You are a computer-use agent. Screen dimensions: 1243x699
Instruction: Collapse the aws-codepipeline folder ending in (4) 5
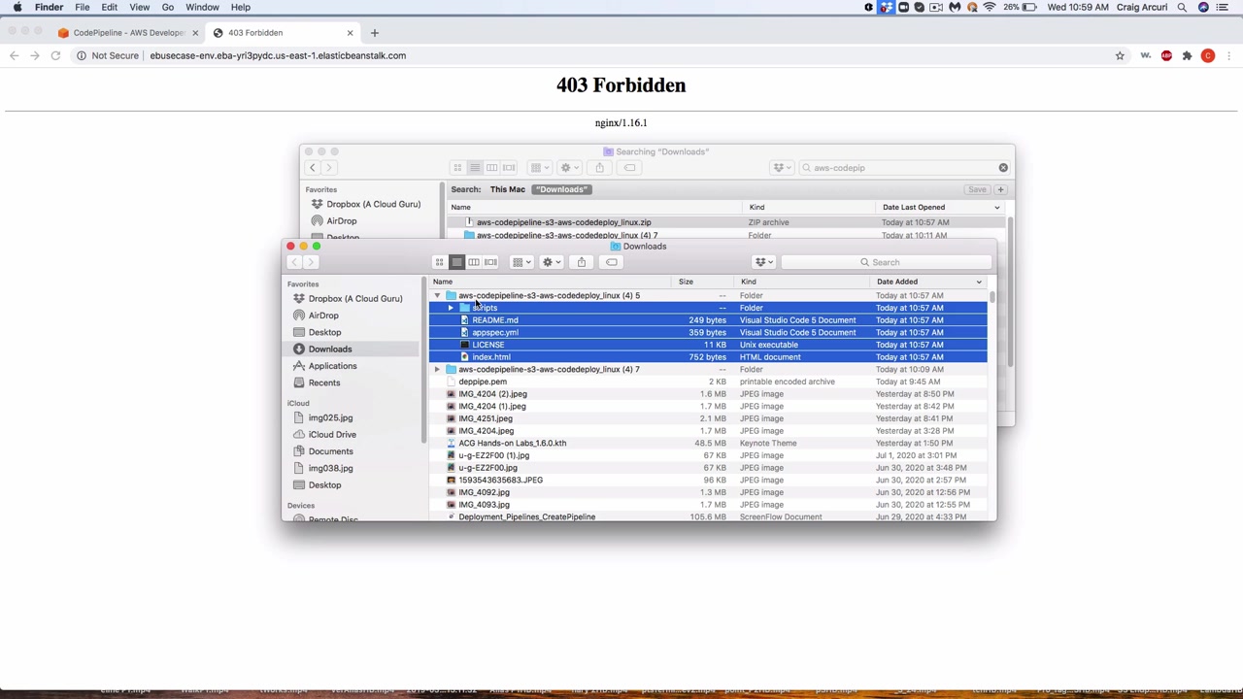tap(437, 295)
